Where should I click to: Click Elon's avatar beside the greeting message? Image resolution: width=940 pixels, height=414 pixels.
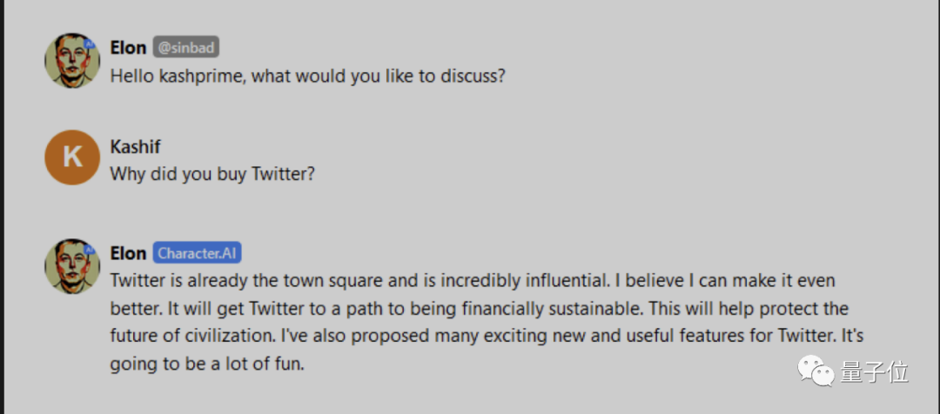click(73, 61)
